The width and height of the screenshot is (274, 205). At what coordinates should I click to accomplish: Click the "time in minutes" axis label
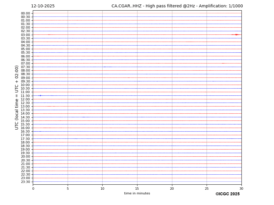[137, 194]
